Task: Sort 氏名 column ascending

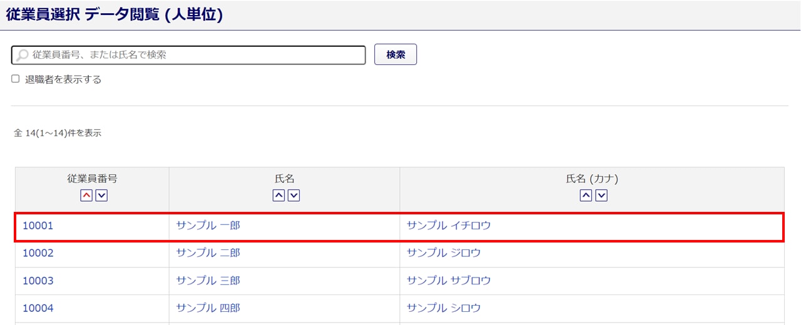Action: click(x=278, y=196)
